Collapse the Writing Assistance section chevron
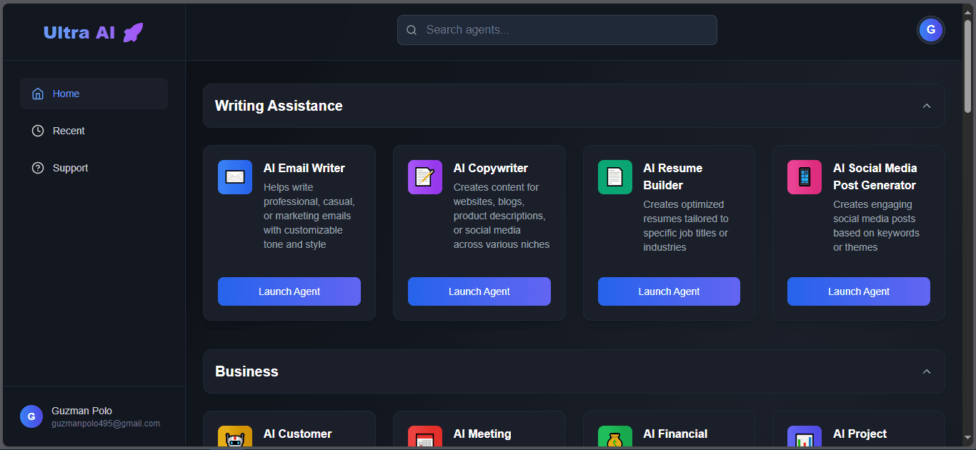Screen dimensions: 976x450 click(927, 106)
